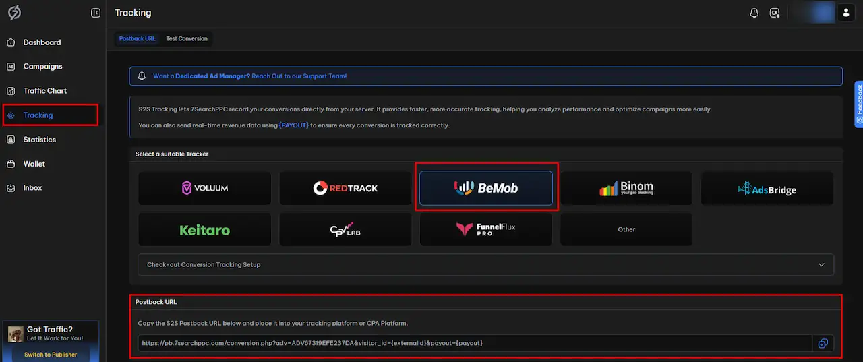Click the 'Select a suitable Tracker' heading
This screenshot has height=362, width=863.
click(x=172, y=154)
